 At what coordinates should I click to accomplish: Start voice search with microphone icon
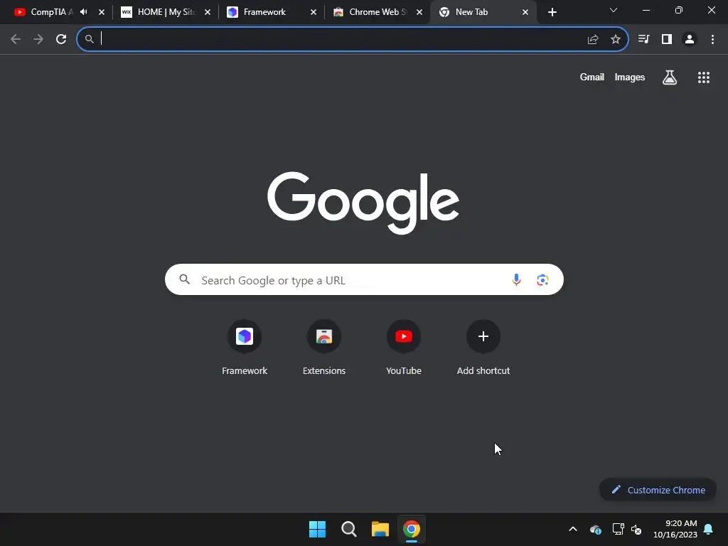(x=516, y=279)
